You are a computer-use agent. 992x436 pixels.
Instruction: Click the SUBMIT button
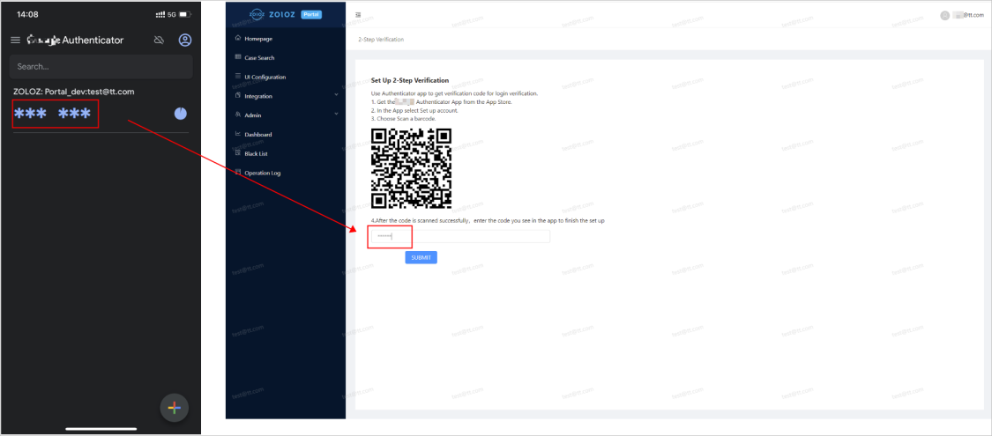(421, 258)
